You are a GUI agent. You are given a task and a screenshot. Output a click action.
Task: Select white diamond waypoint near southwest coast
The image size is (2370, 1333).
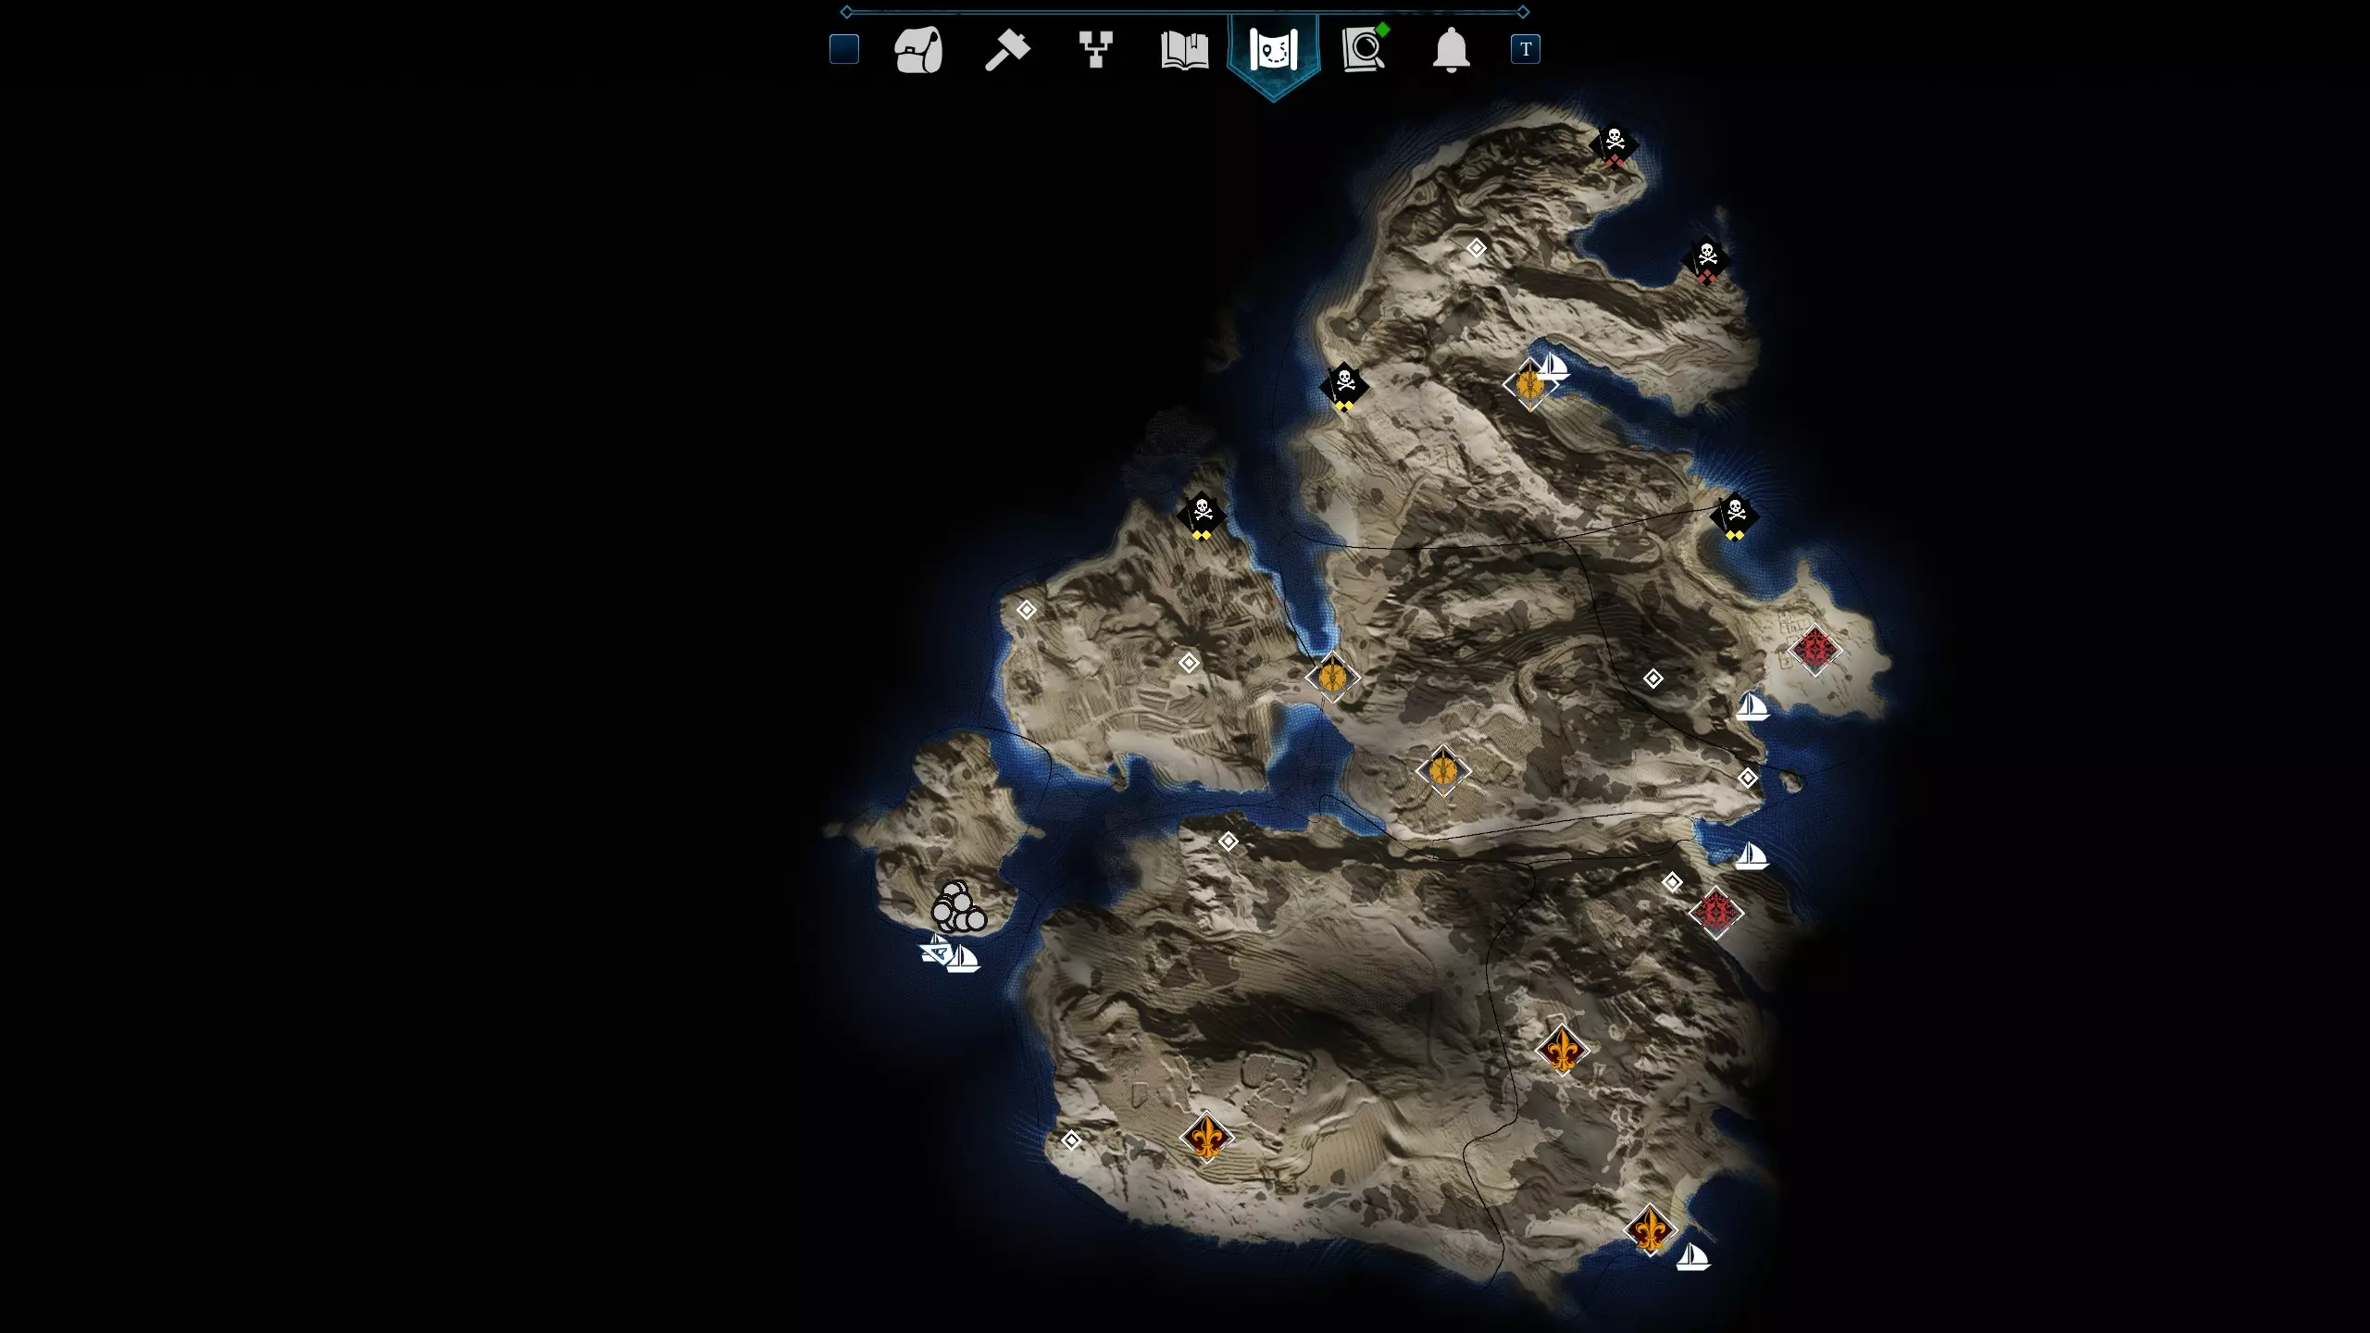(x=1071, y=1140)
